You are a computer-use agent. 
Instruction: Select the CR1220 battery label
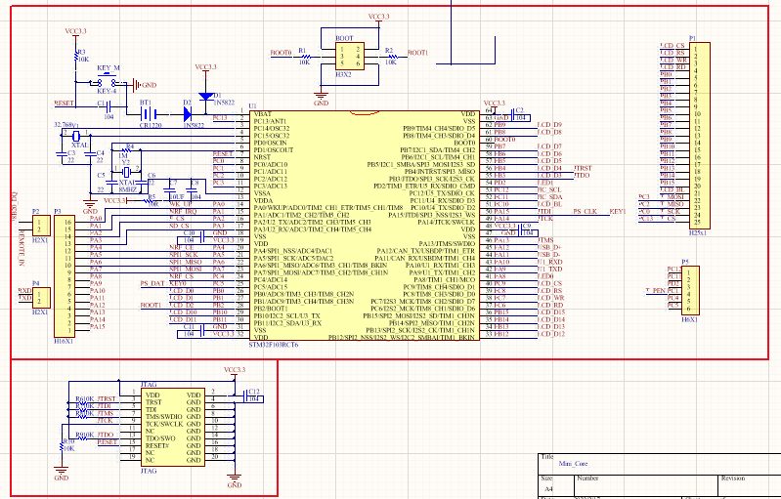(150, 125)
